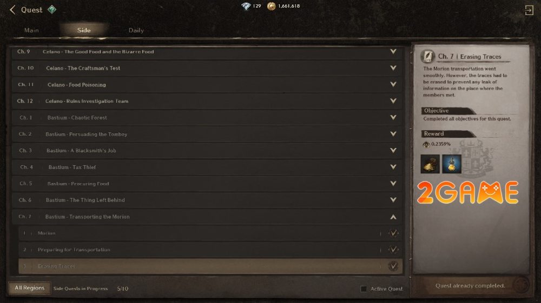Expand Celano - The Craftsman's Test chapter
The height and width of the screenshot is (303, 541).
pos(393,68)
